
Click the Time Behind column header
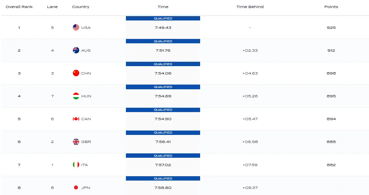pyautogui.click(x=250, y=7)
